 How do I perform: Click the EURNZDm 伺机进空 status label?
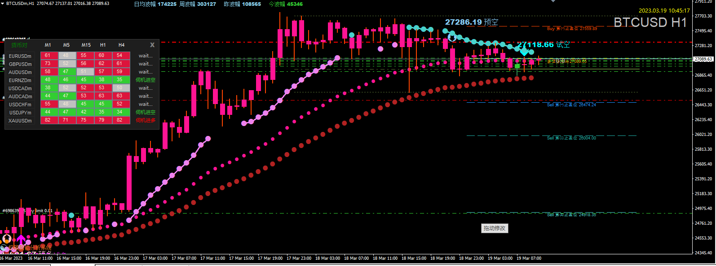coord(146,80)
